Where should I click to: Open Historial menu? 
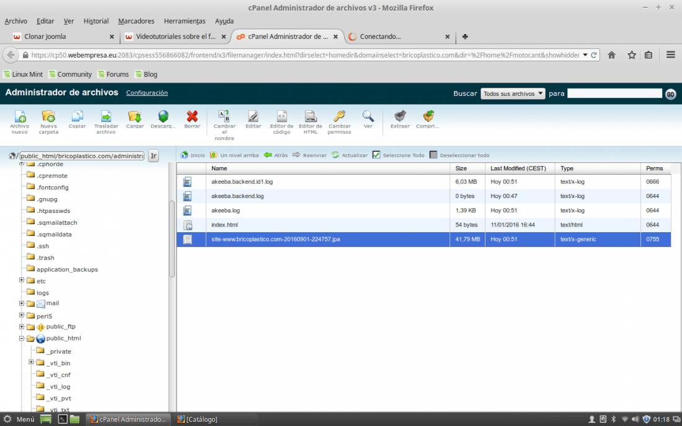[x=96, y=21]
